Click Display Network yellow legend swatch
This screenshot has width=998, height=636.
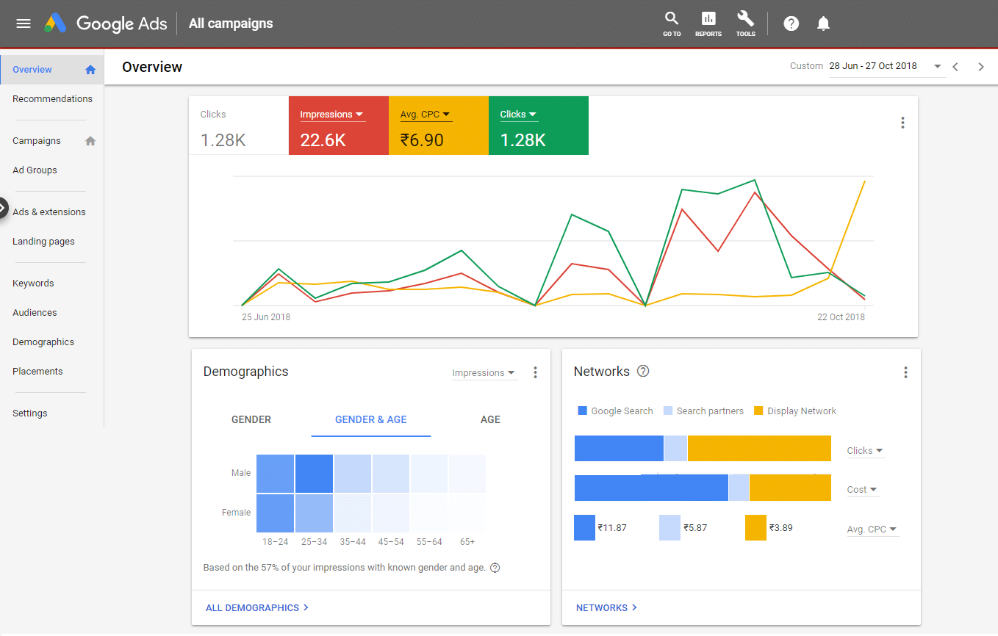point(759,411)
